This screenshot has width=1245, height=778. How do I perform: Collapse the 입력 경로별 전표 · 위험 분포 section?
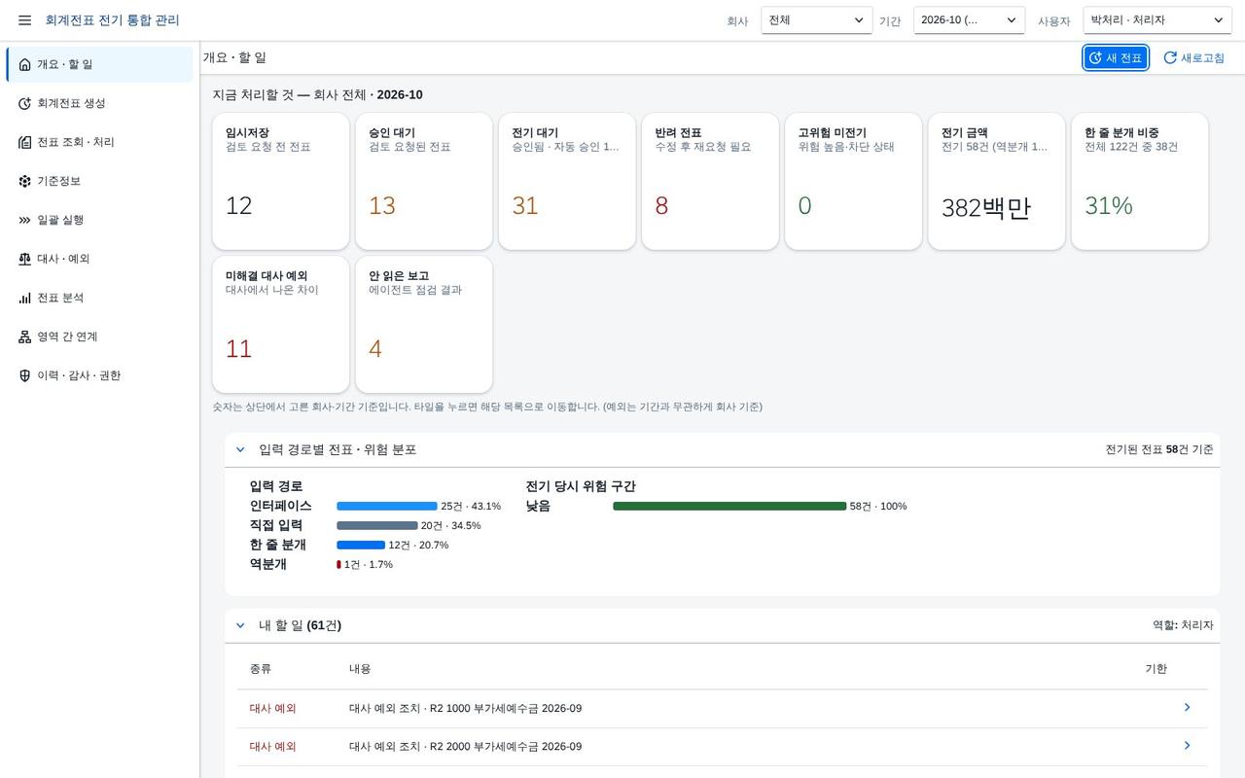coord(240,449)
